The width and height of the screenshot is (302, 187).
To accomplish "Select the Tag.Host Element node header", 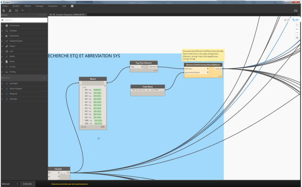I will [143, 62].
